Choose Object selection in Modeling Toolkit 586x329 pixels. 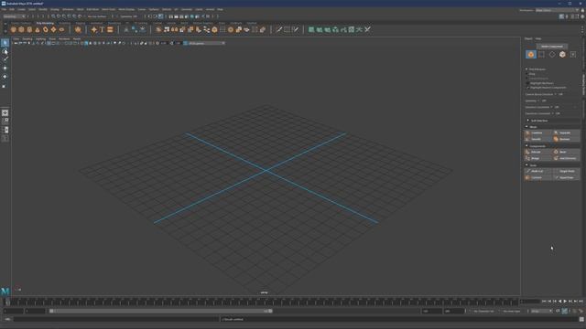tap(531, 55)
